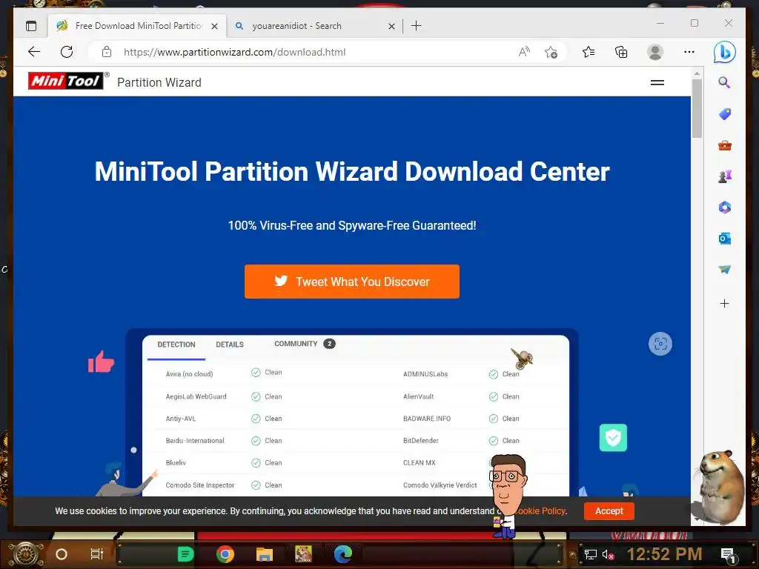Click the AlienVault row text

pos(418,397)
